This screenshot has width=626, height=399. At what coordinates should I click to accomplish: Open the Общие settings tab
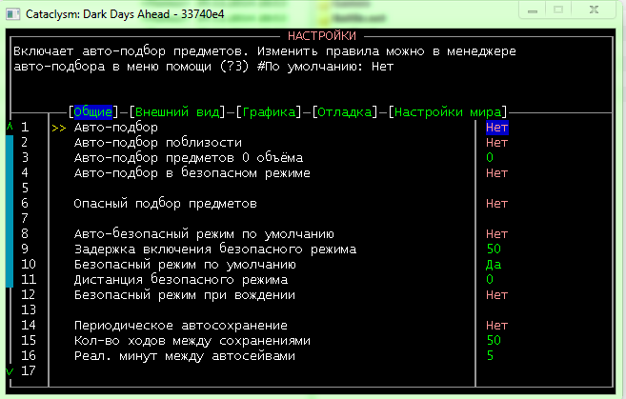(x=93, y=112)
